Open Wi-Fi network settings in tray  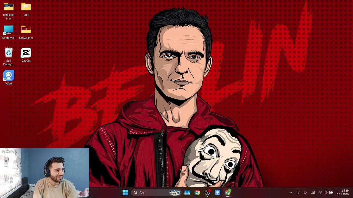point(320,193)
